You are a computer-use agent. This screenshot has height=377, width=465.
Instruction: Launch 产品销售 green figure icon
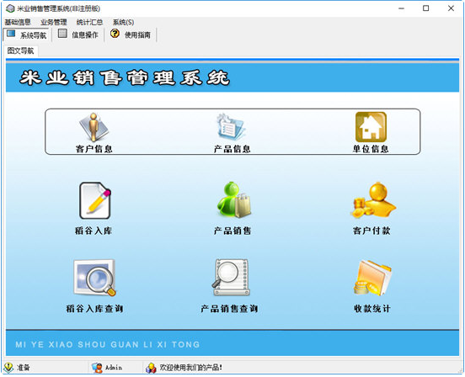(x=234, y=200)
